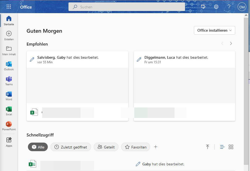Click 'Fr um 15:31' timestamp
This screenshot has width=250, height=171.
[x=153, y=62]
